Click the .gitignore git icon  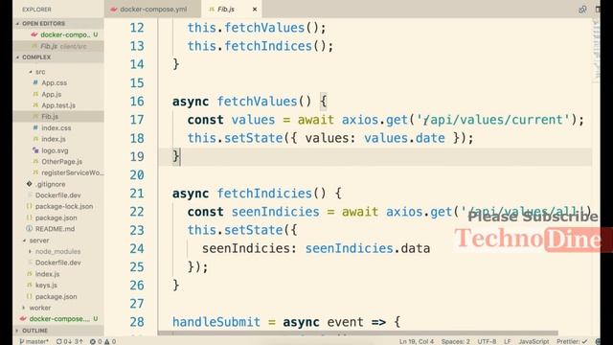click(30, 183)
